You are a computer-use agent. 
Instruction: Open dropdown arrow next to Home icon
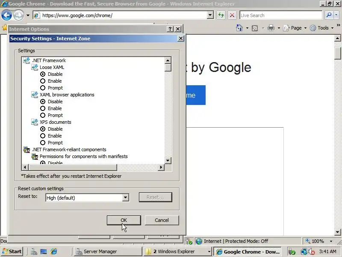click(x=247, y=28)
